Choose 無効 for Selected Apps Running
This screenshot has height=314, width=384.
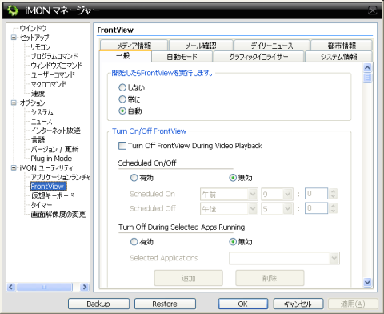[x=233, y=242]
